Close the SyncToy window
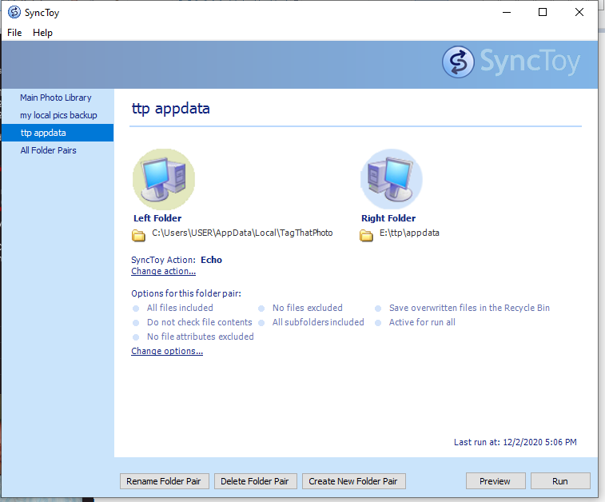The width and height of the screenshot is (605, 502). [x=579, y=12]
